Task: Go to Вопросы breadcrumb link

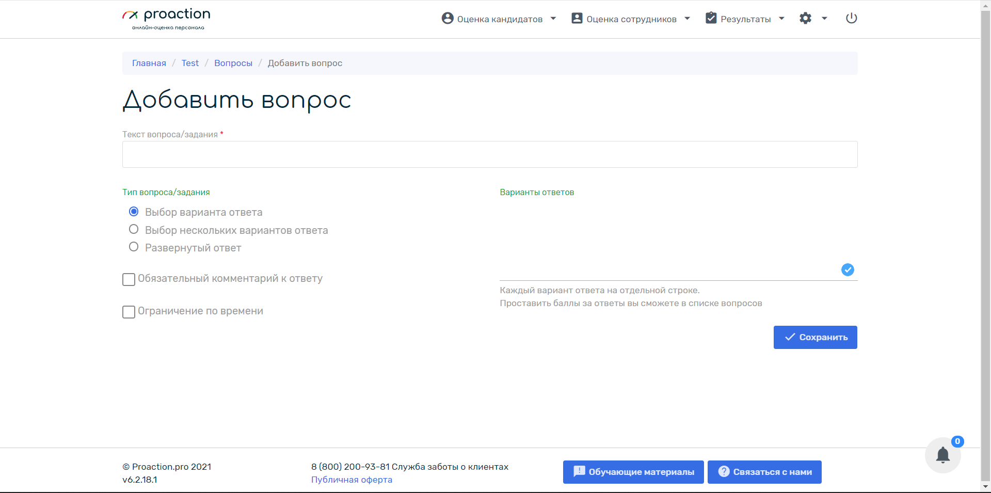Action: (233, 63)
